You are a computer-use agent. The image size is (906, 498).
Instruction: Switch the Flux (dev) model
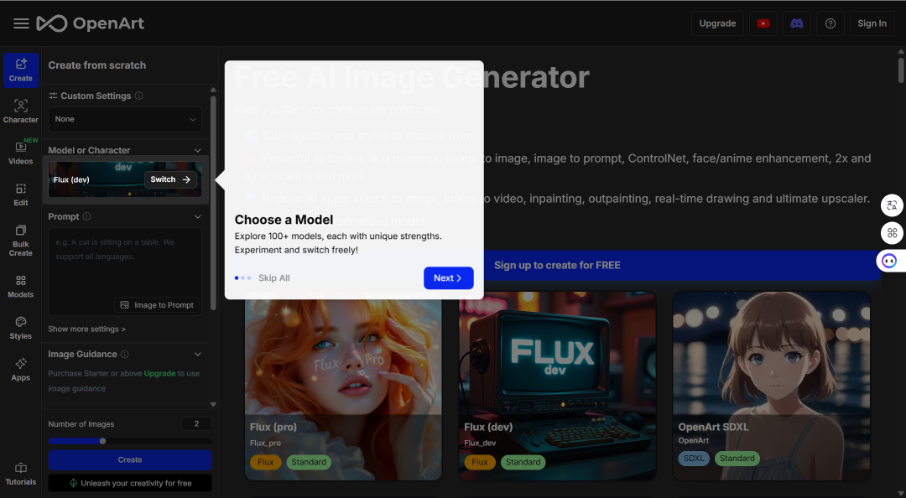(x=170, y=179)
